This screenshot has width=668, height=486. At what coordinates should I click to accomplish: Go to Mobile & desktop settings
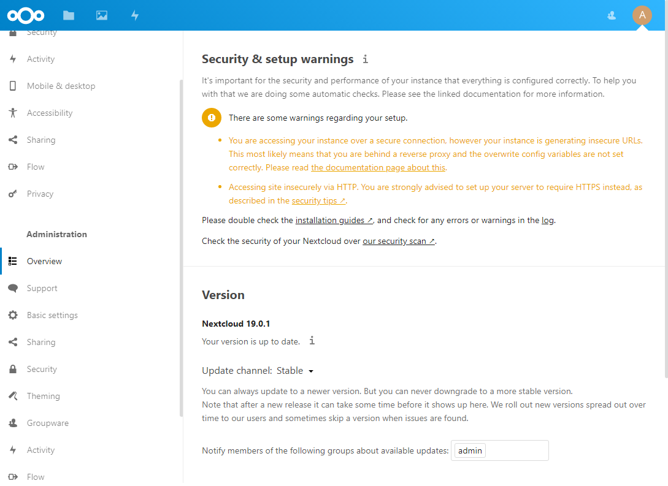click(x=61, y=86)
